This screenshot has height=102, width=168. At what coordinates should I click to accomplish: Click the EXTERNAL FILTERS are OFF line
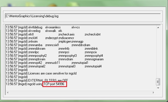(x=37, y=80)
